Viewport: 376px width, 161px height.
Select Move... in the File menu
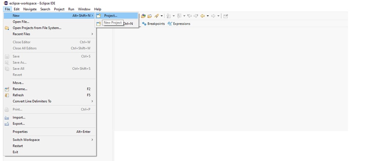tap(50, 83)
